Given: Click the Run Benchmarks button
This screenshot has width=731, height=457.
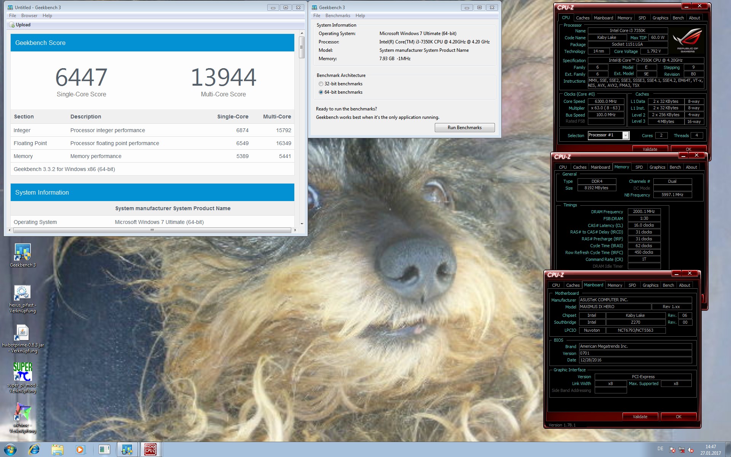Looking at the screenshot, I should 464,128.
